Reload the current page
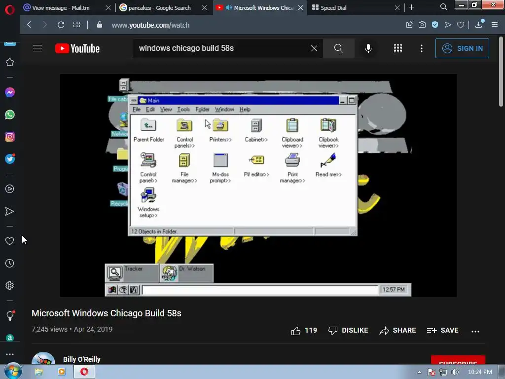The height and width of the screenshot is (379, 505). click(x=61, y=25)
